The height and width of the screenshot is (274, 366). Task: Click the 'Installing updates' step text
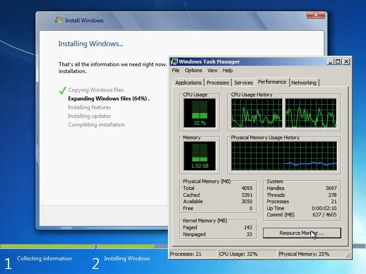89,116
